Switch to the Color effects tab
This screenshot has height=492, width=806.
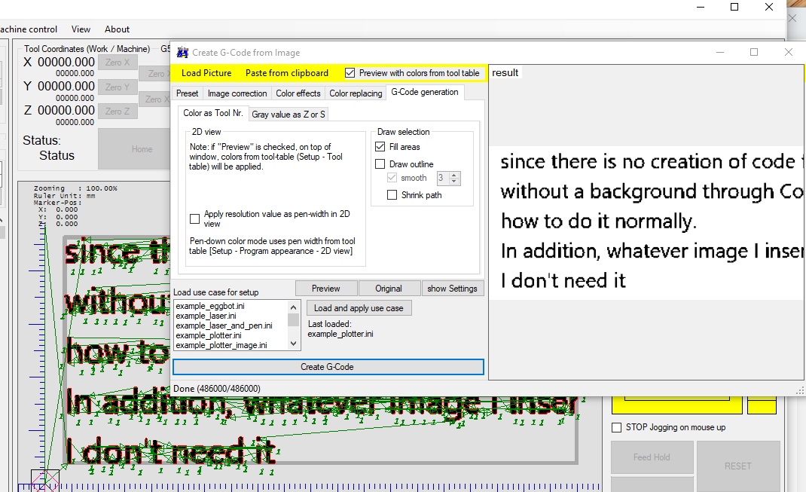click(x=298, y=93)
